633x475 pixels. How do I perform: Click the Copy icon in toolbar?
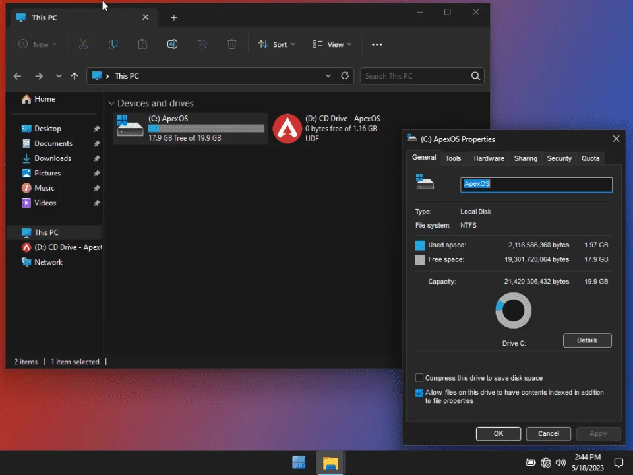(113, 44)
